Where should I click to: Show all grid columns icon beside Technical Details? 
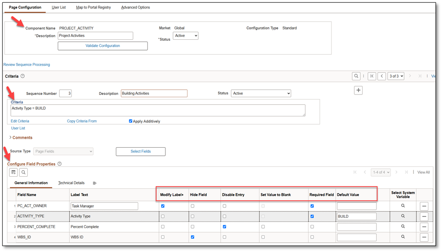pos(95,183)
